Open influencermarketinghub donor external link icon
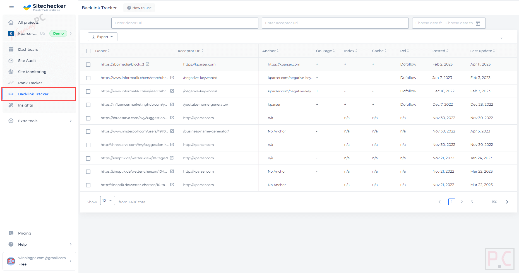519x273 pixels. coord(172,104)
